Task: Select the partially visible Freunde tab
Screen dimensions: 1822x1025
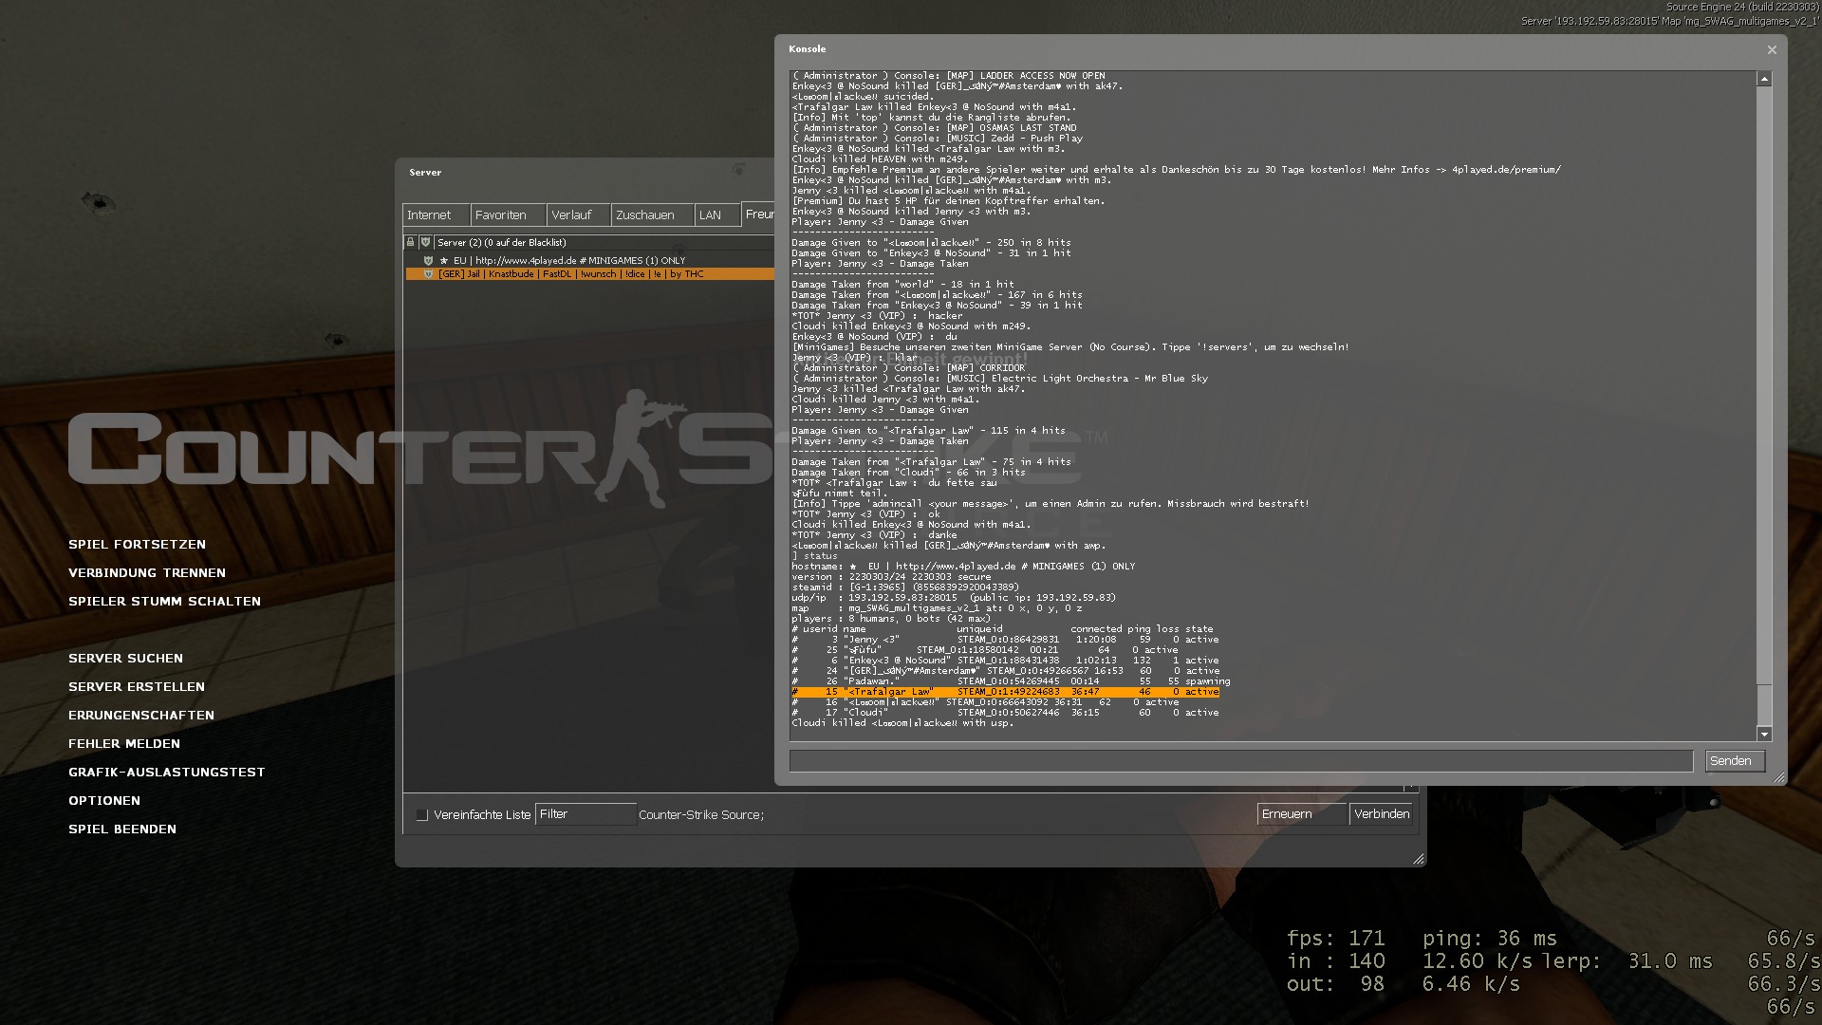Action: click(x=758, y=214)
